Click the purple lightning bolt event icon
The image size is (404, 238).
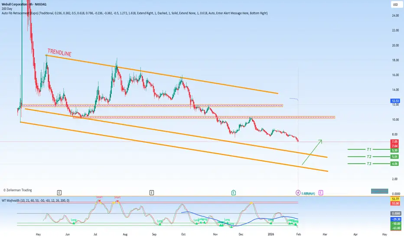pyautogui.click(x=298, y=193)
